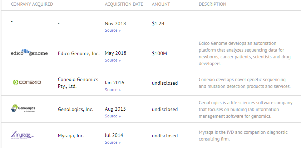The height and width of the screenshot is (148, 301).
Task: Click the $100M amount for Edico Genome
Action: [159, 53]
